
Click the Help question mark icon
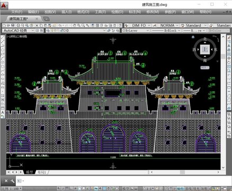120,25
